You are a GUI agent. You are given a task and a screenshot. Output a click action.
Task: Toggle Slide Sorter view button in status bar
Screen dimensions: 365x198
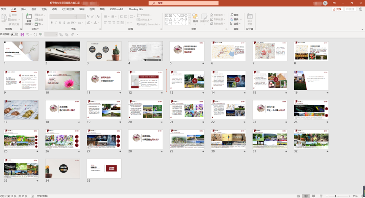[x=306, y=196]
